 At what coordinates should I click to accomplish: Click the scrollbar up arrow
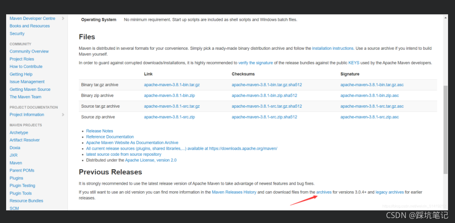point(446,18)
